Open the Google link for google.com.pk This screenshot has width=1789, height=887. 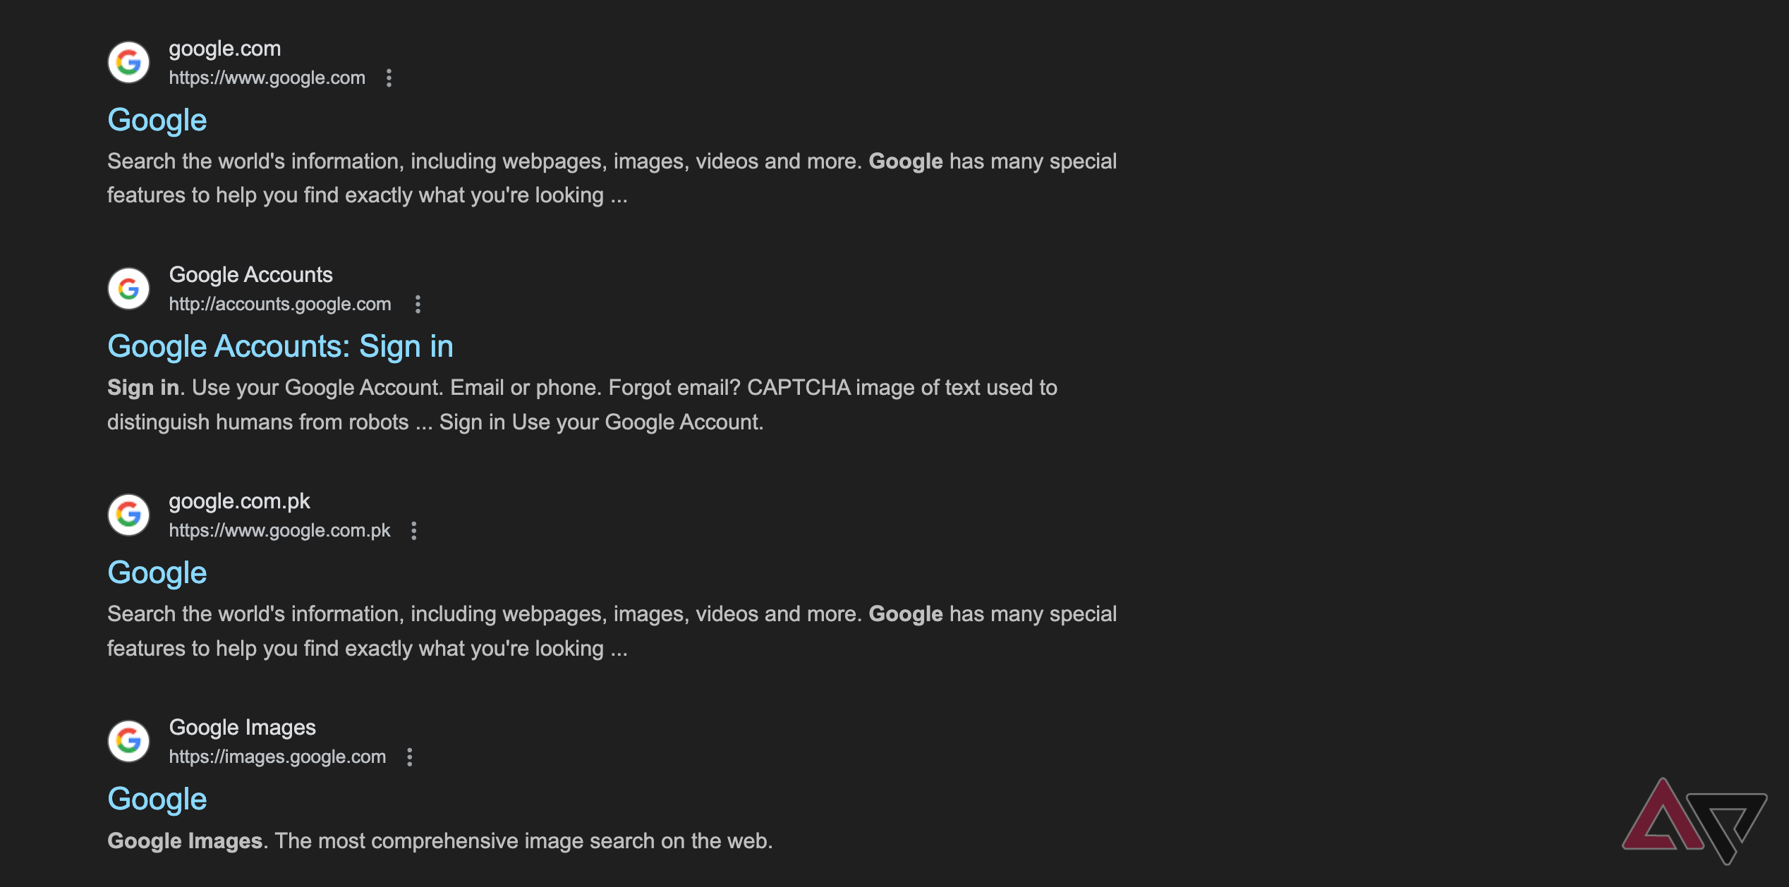pos(157,573)
